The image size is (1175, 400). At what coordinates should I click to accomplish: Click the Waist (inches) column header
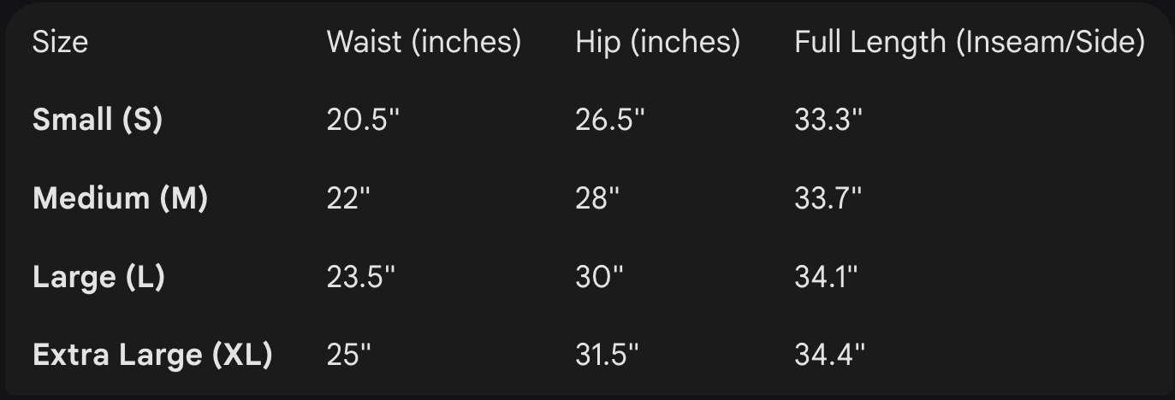pyautogui.click(x=424, y=42)
